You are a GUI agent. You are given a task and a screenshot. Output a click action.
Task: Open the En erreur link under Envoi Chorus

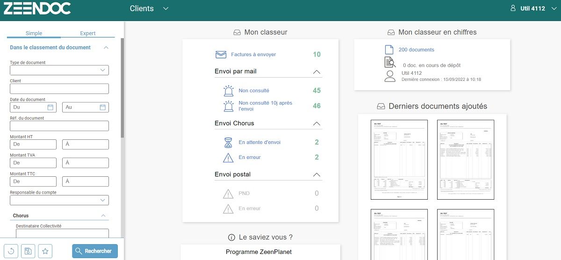[250, 157]
